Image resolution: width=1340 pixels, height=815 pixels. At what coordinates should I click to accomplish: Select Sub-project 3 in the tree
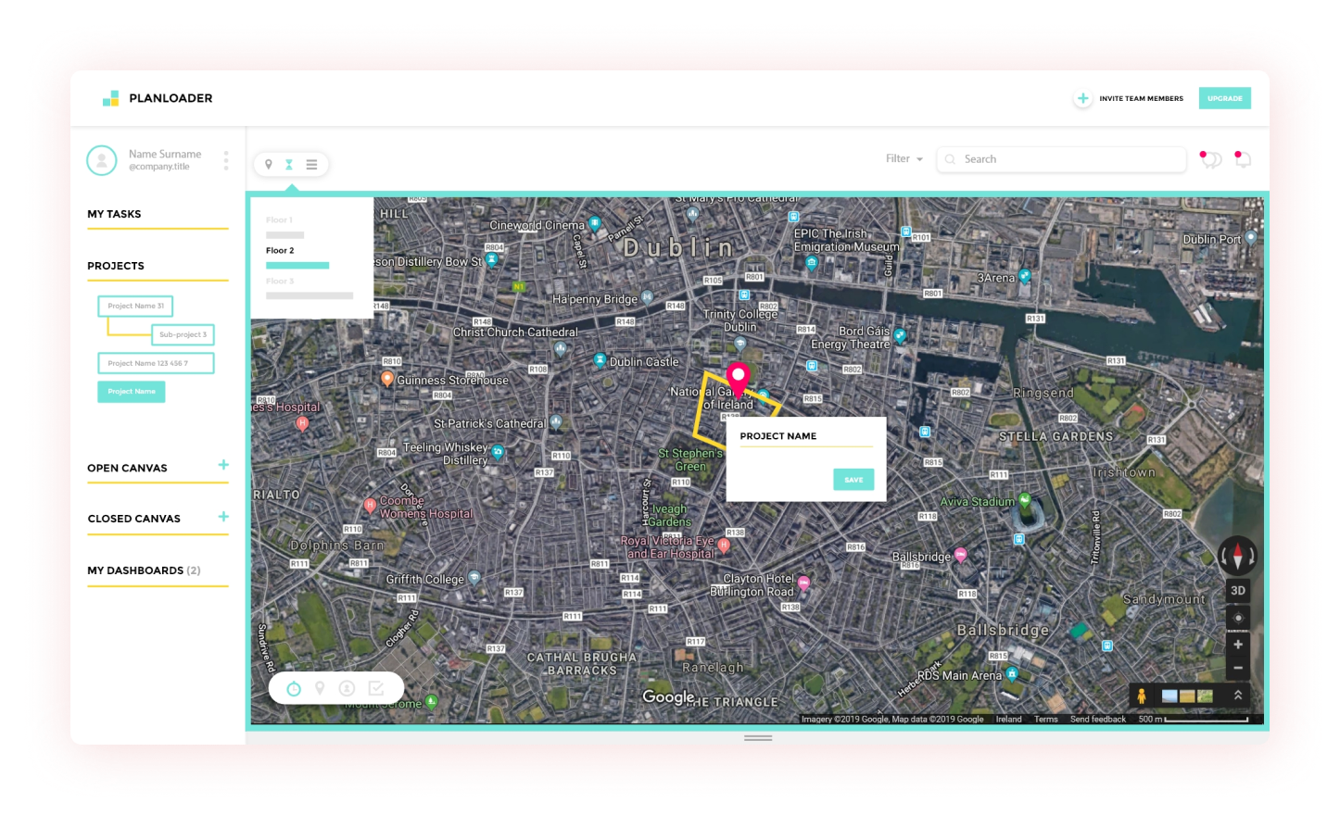(183, 334)
